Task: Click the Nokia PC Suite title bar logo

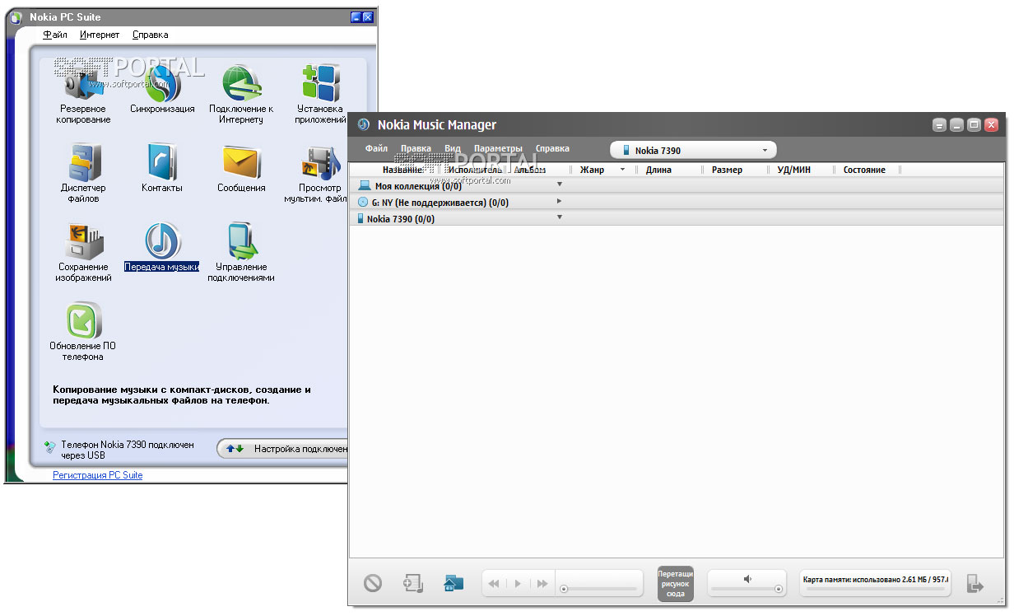Action: (16, 16)
